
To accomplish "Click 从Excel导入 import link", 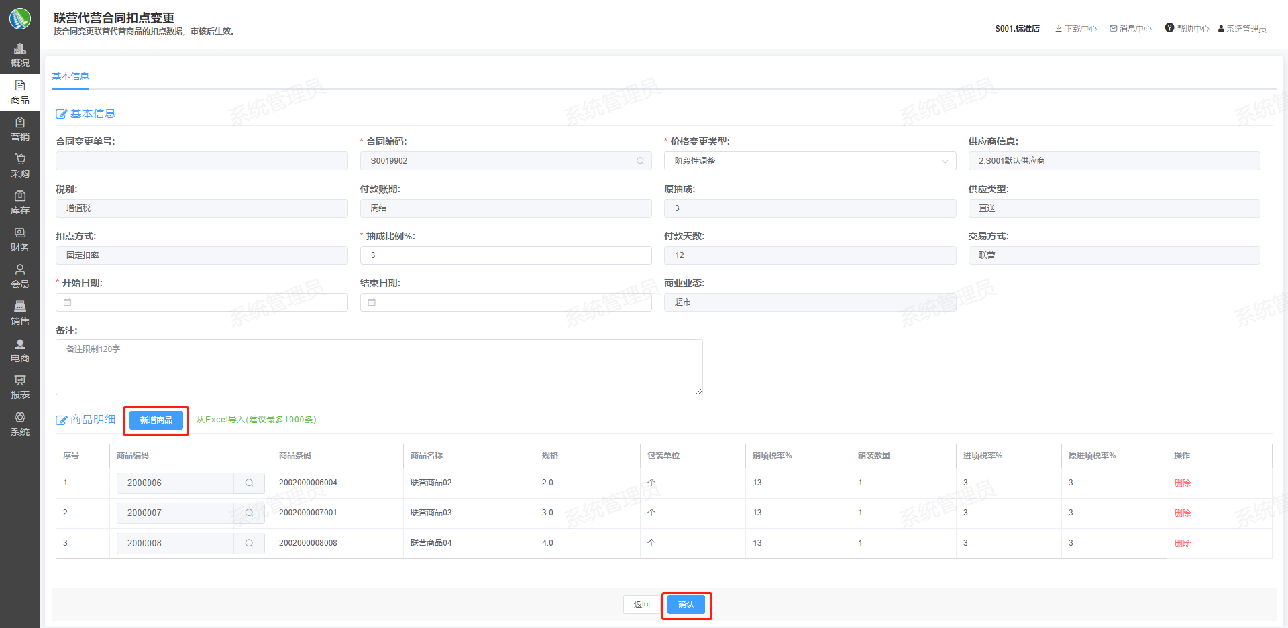I will click(x=256, y=420).
